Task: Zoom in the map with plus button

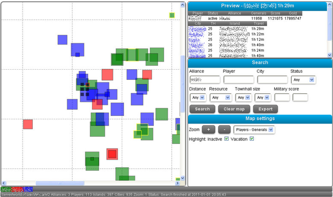Action: coord(208,129)
